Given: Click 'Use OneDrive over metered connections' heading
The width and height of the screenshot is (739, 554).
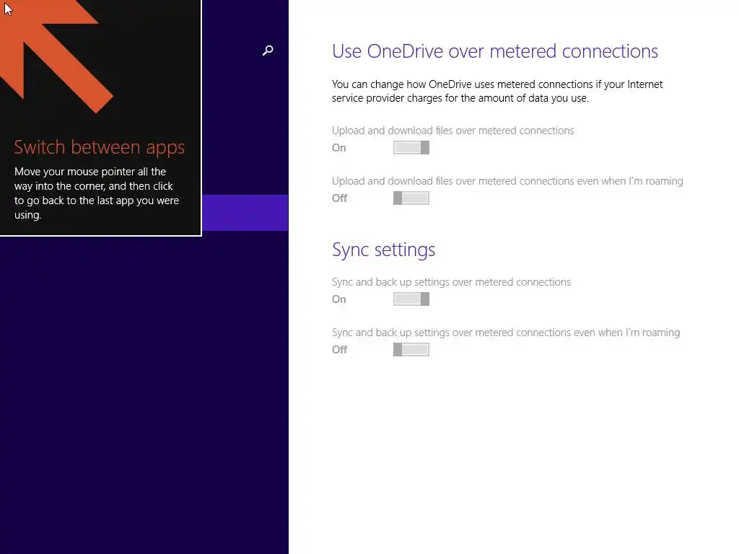Looking at the screenshot, I should 495,51.
